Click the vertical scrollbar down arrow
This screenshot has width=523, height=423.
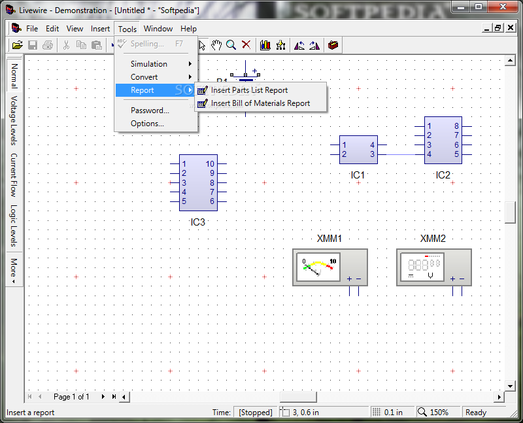510,386
